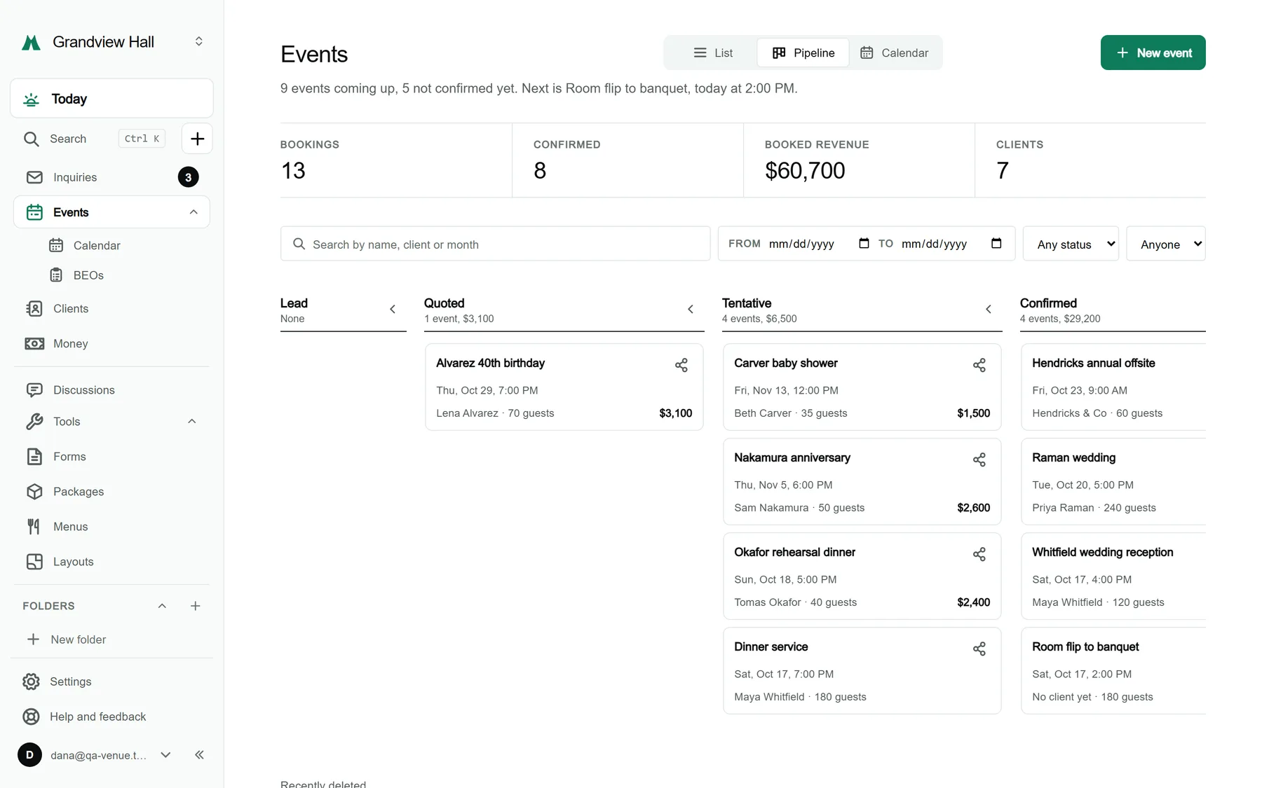This screenshot has height=788, width=1262.
Task: Switch to the Calendar view tab
Action: (x=894, y=53)
